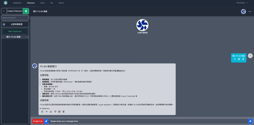Click the Search Chatroom input field

(x=15, y=18)
